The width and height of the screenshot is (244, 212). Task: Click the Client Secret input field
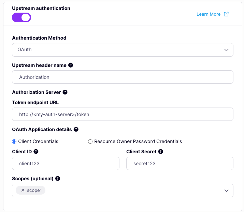(180, 164)
